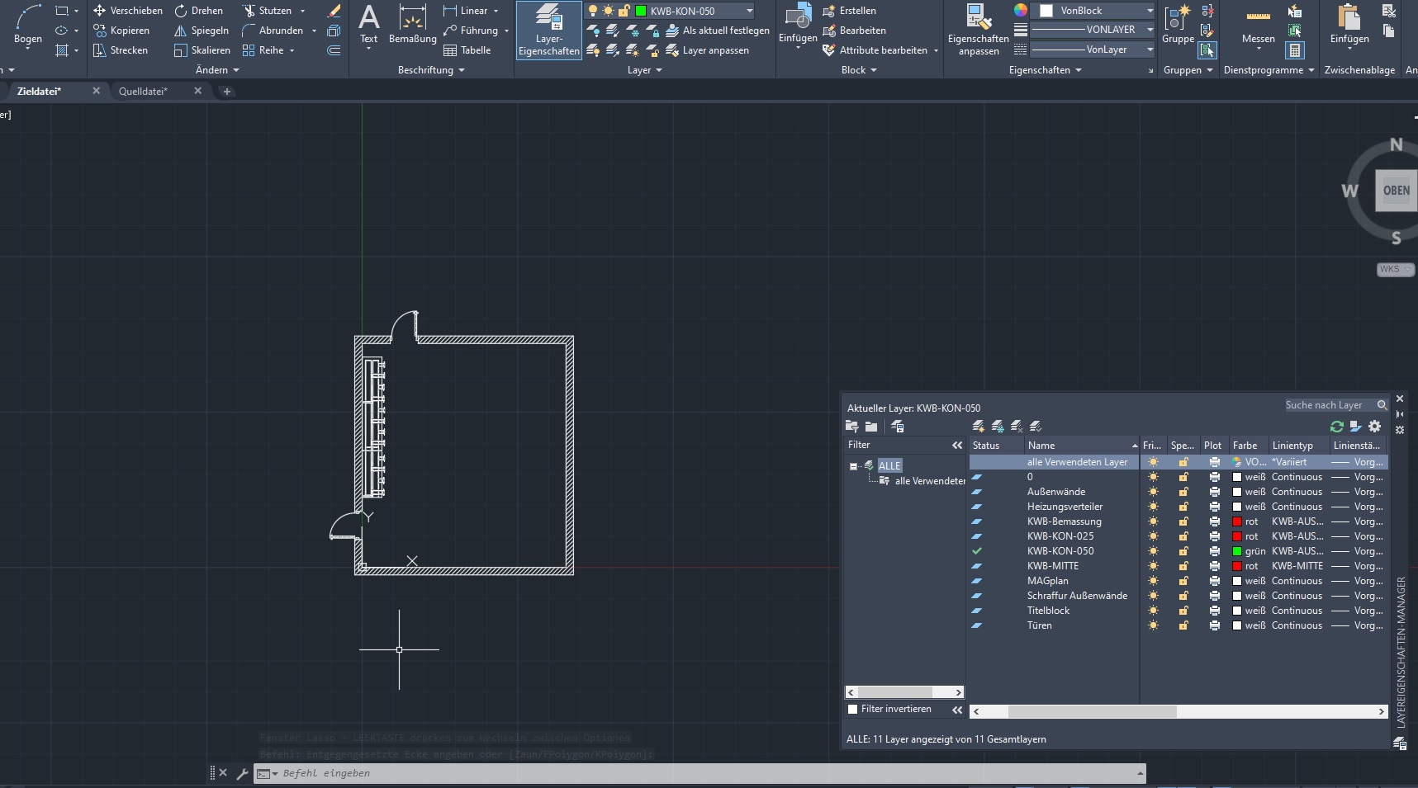
Task: Choose the Text annotation tool
Action: tap(368, 25)
